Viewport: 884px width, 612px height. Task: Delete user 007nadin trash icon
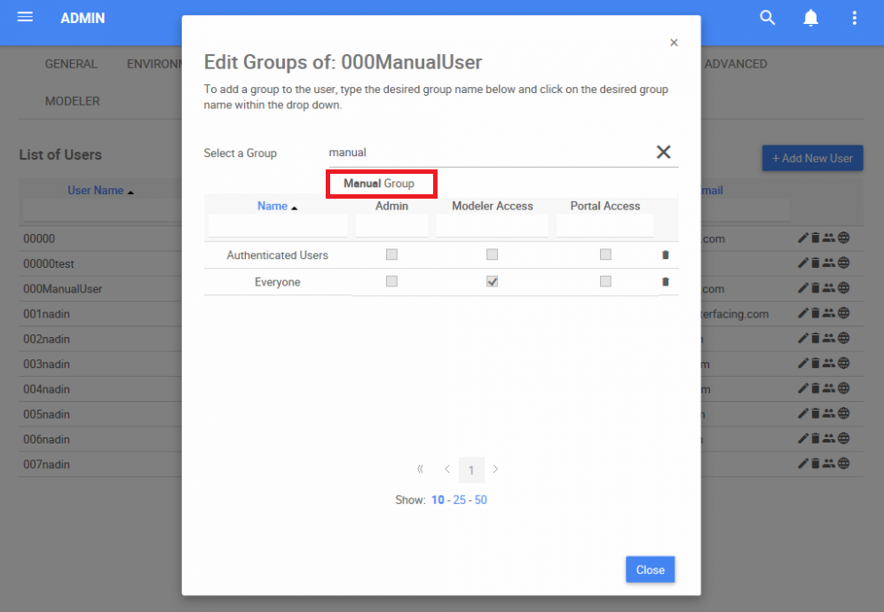pyautogui.click(x=816, y=463)
